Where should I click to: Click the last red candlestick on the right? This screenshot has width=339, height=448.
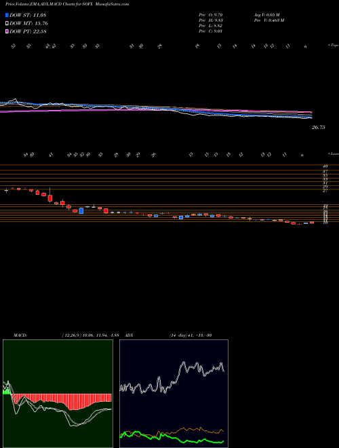312,223
